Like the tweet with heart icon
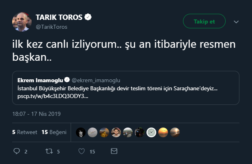Screen dimensions: 252x164 81,151
